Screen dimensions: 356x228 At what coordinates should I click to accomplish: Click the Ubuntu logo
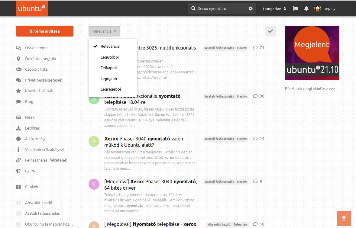pyautogui.click(x=32, y=8)
